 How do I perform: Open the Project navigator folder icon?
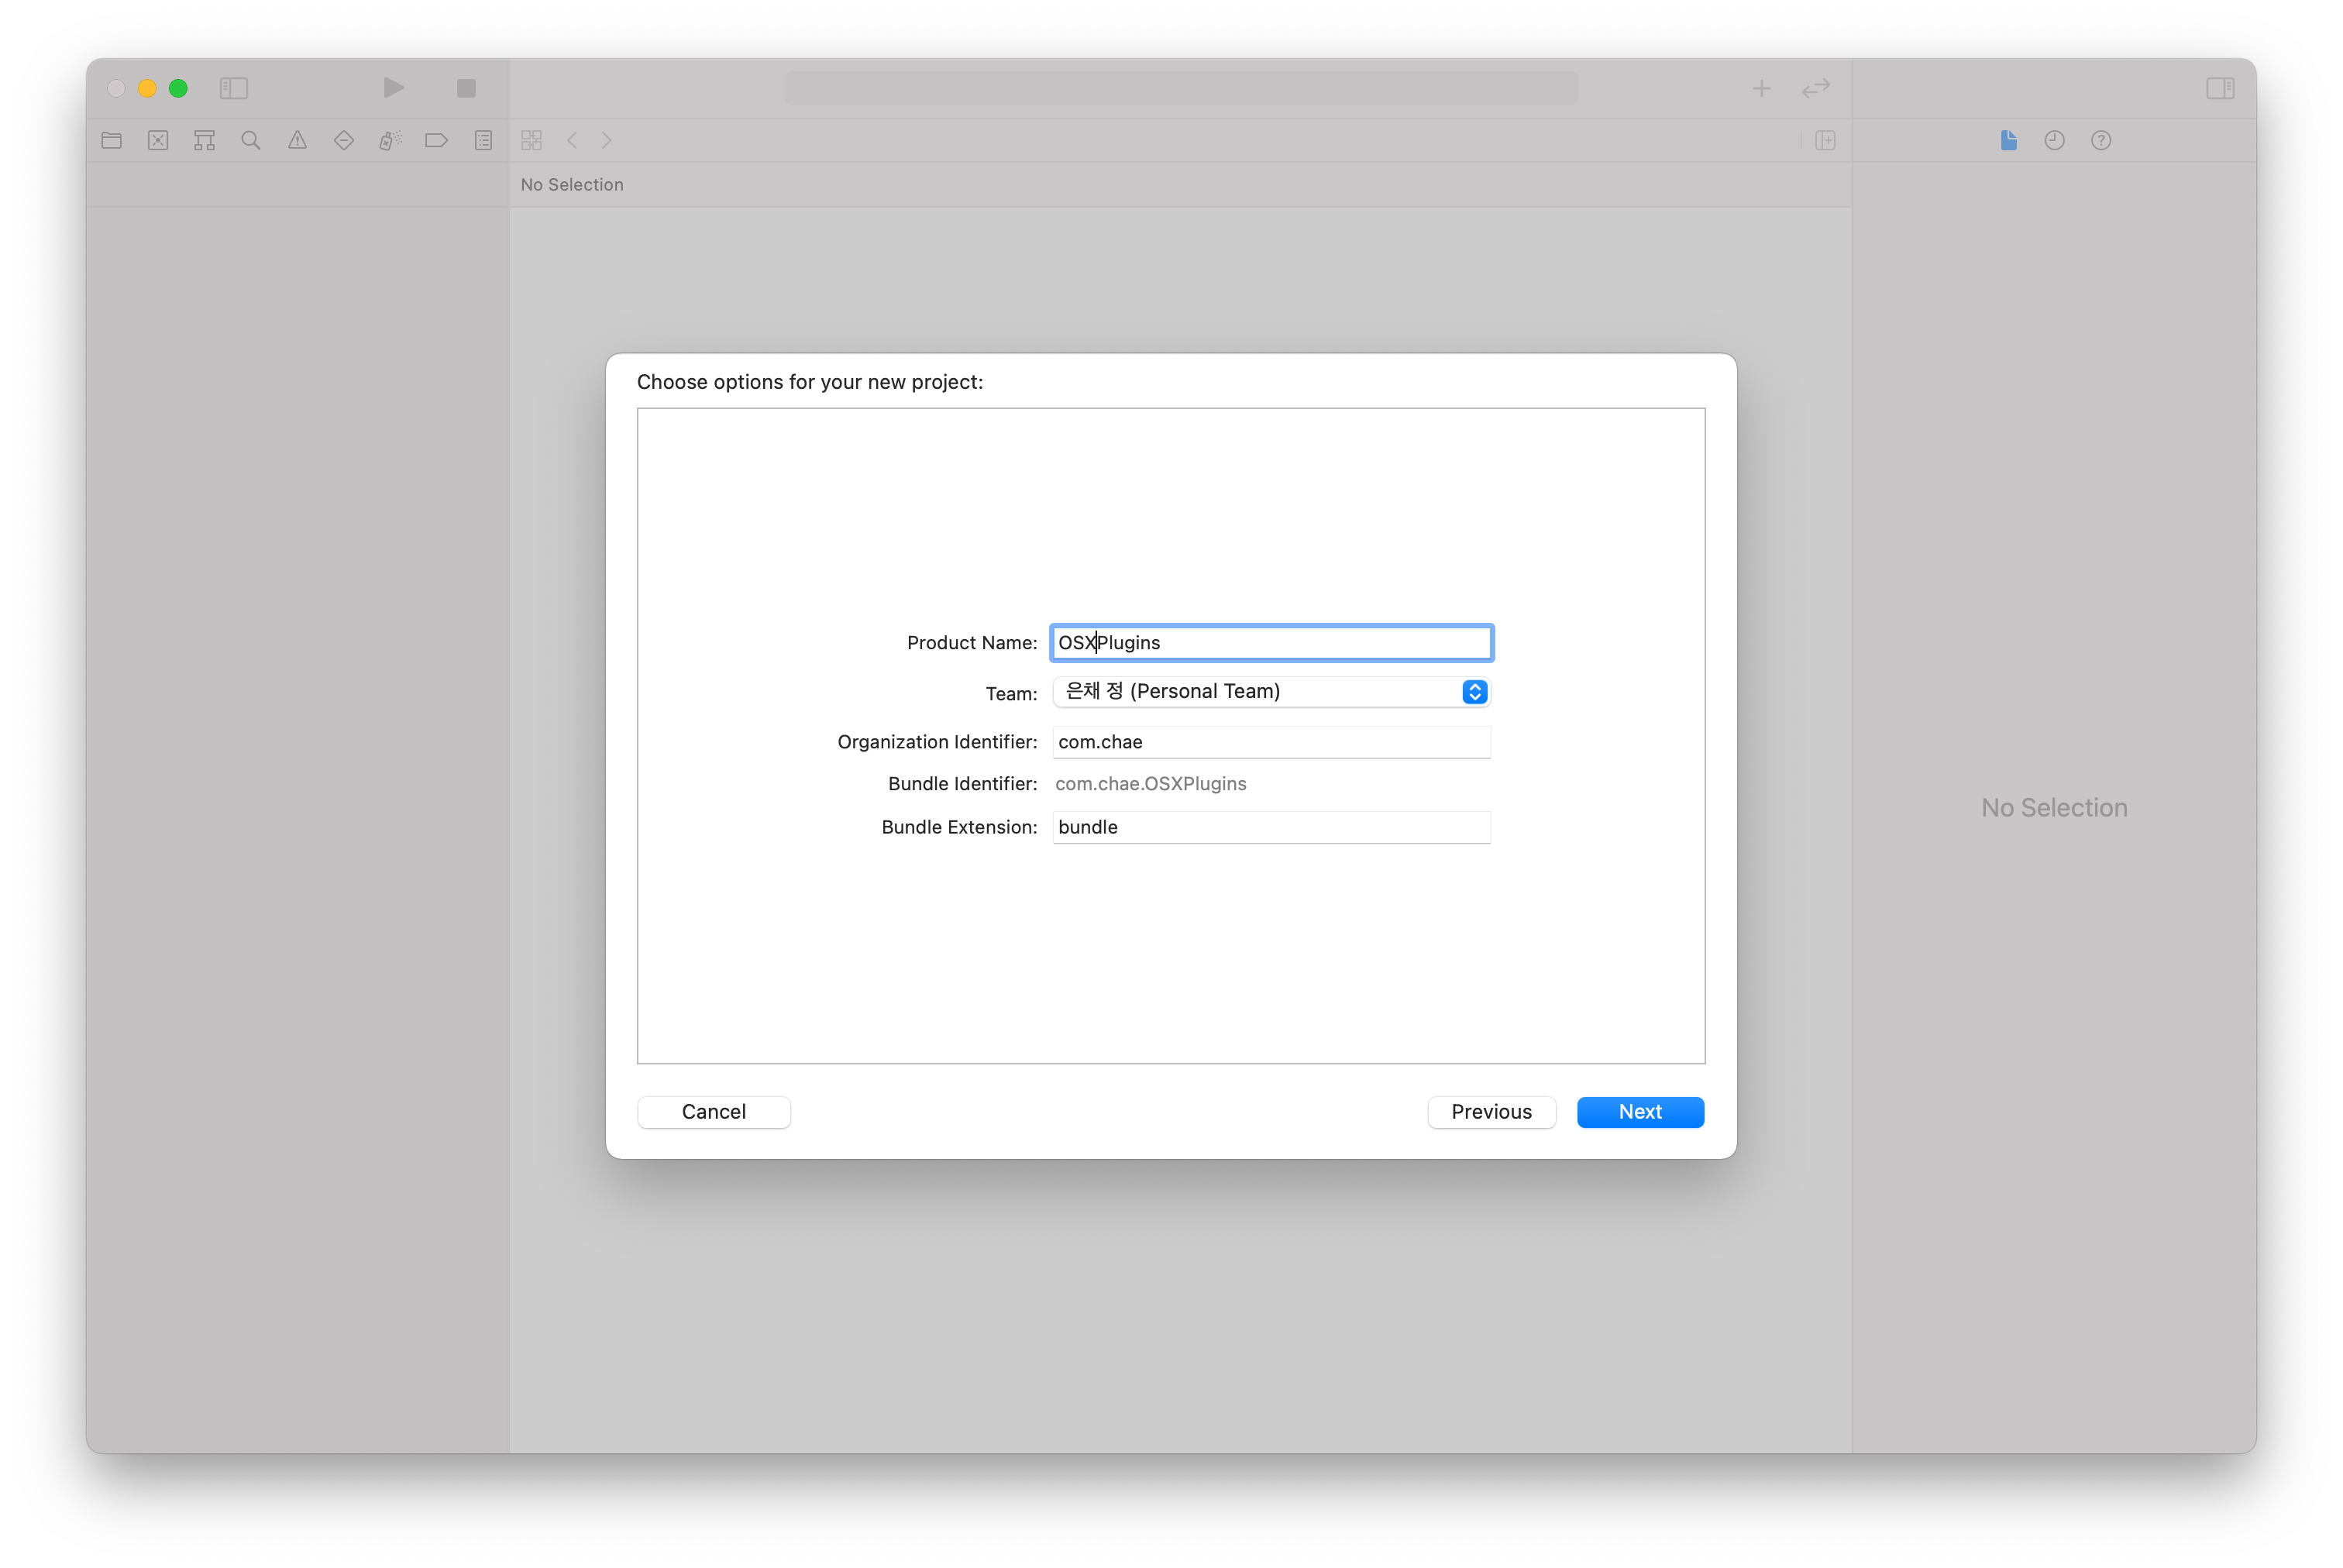pos(111,141)
